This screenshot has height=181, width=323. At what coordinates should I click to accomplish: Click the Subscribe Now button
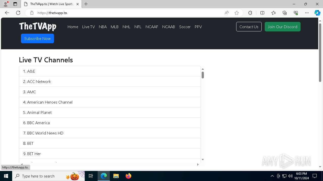37,38
